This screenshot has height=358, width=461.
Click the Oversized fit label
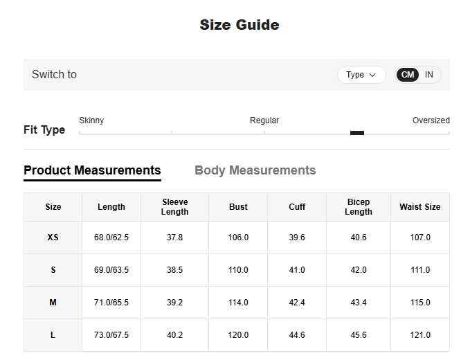[431, 120]
